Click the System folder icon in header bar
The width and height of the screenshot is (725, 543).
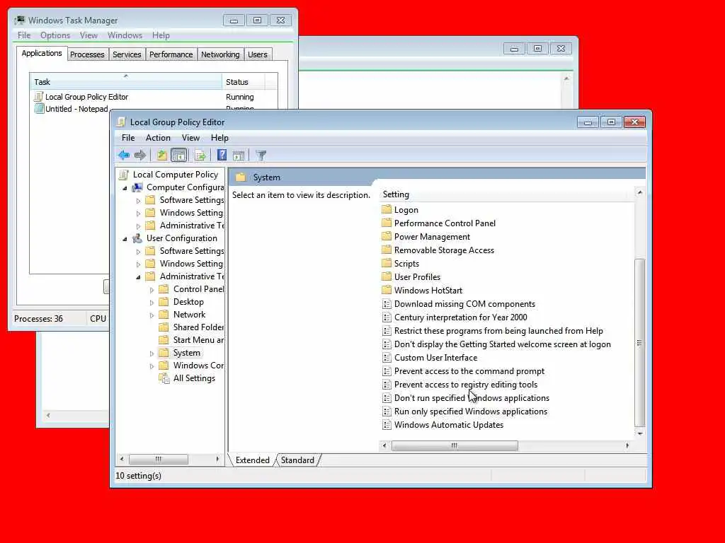click(x=241, y=177)
